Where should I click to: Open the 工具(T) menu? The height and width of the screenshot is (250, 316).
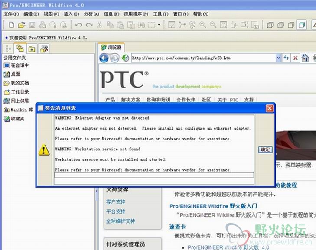160,14
